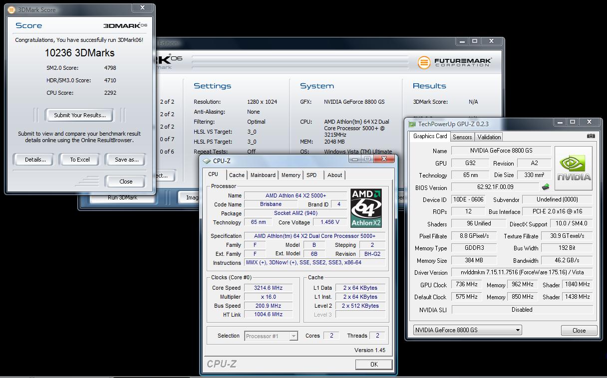Click the Resolution value 1280 x 1024
This screenshot has height=378, width=607.
262,102
